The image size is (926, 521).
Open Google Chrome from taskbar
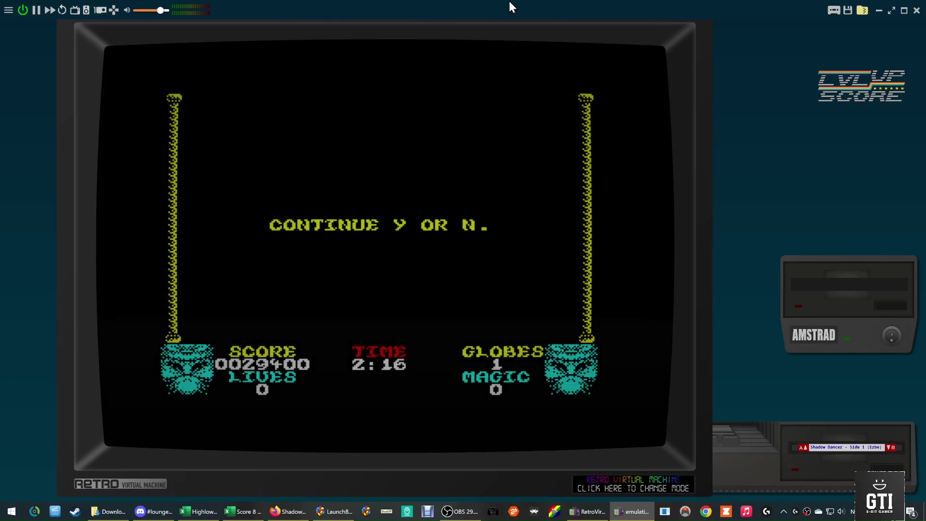(x=706, y=511)
